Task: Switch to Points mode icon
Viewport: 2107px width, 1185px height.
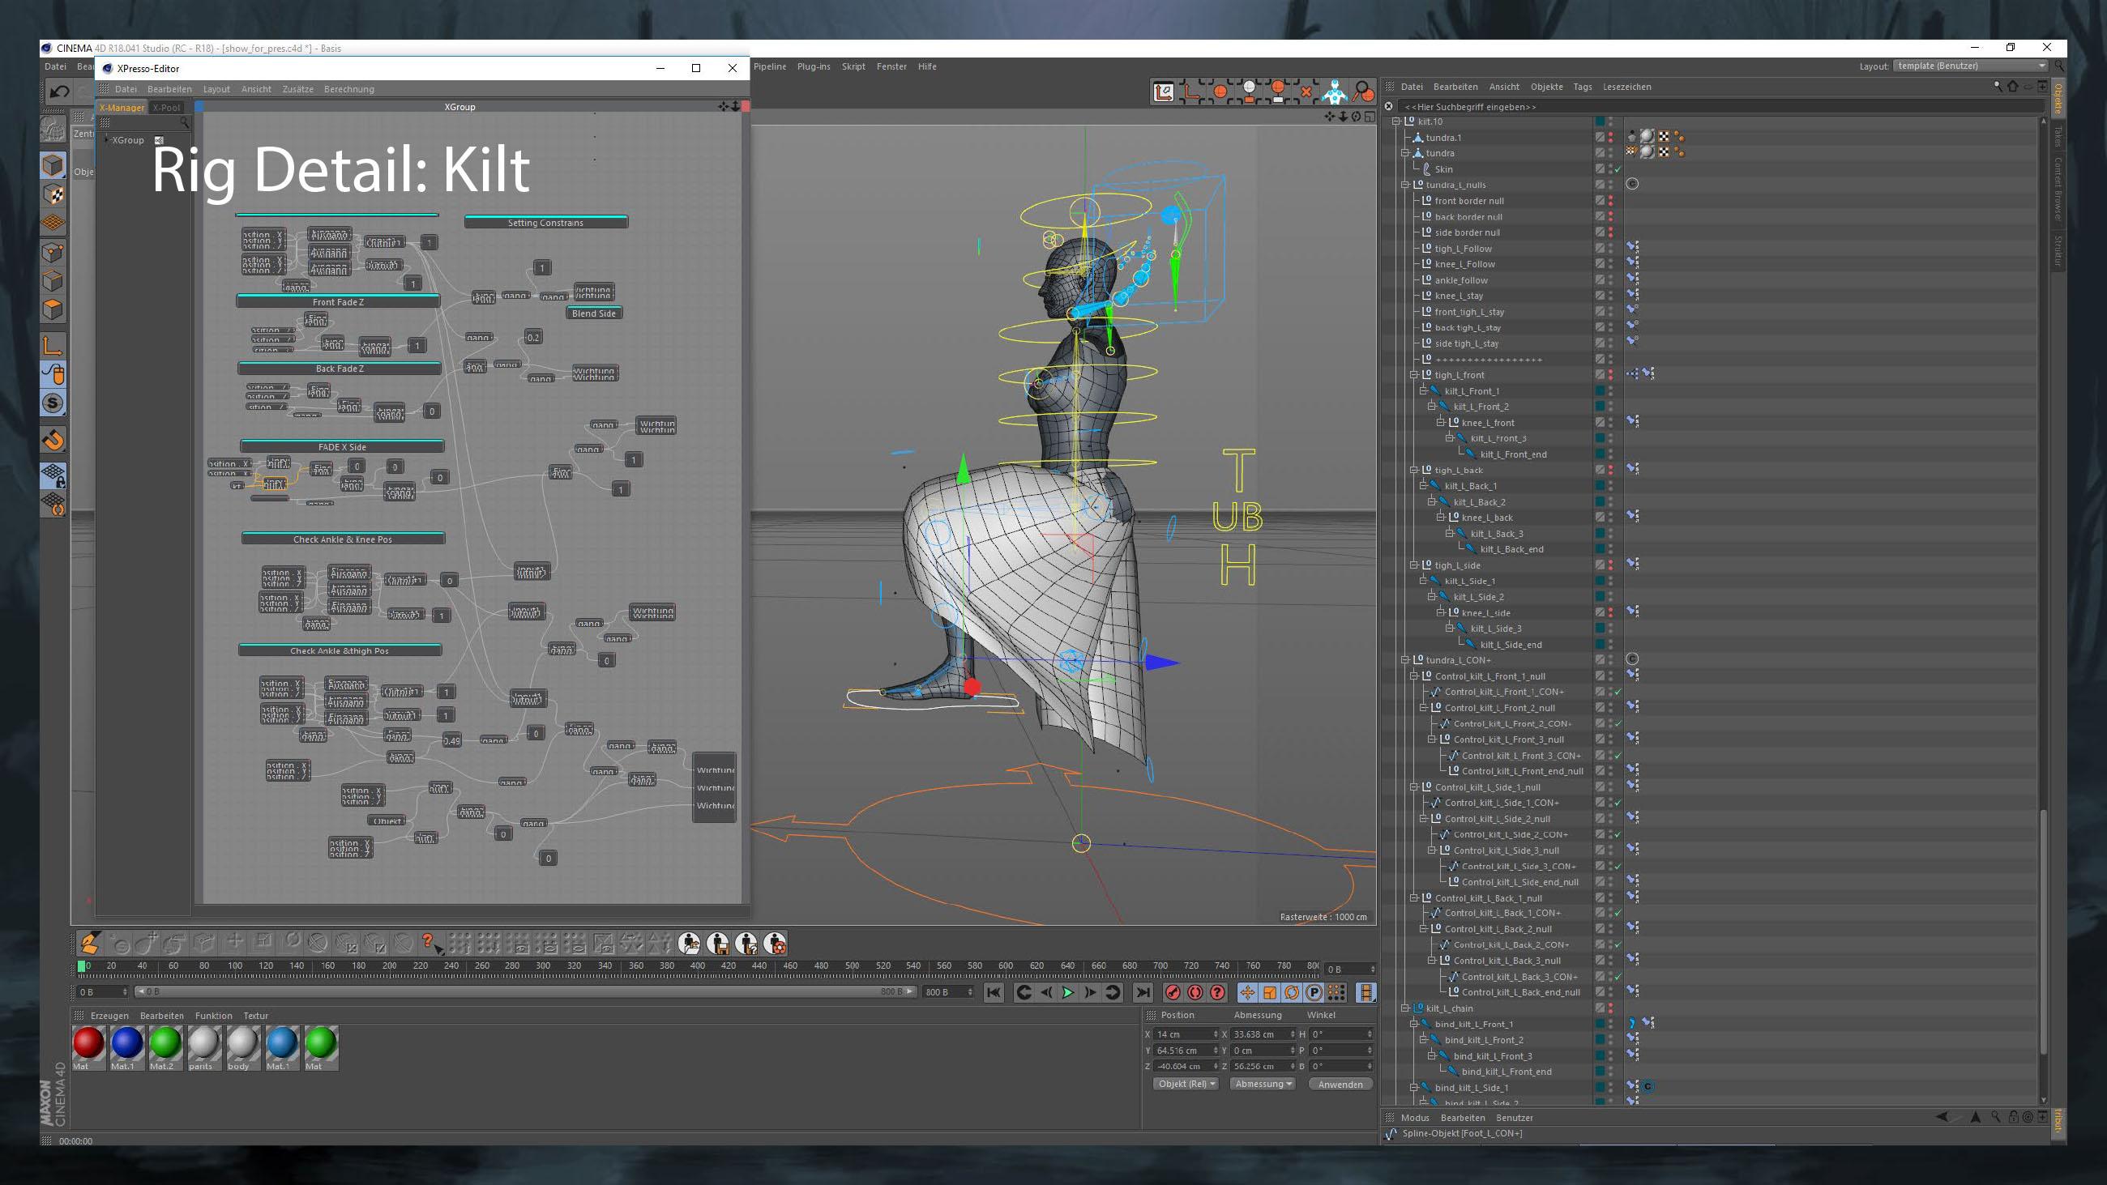Action: [53, 252]
